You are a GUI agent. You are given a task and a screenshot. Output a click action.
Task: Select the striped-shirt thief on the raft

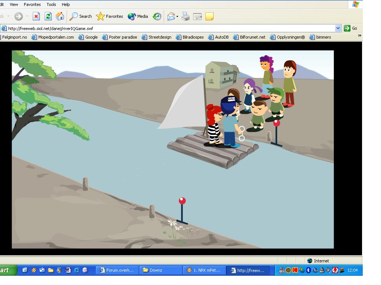click(214, 126)
